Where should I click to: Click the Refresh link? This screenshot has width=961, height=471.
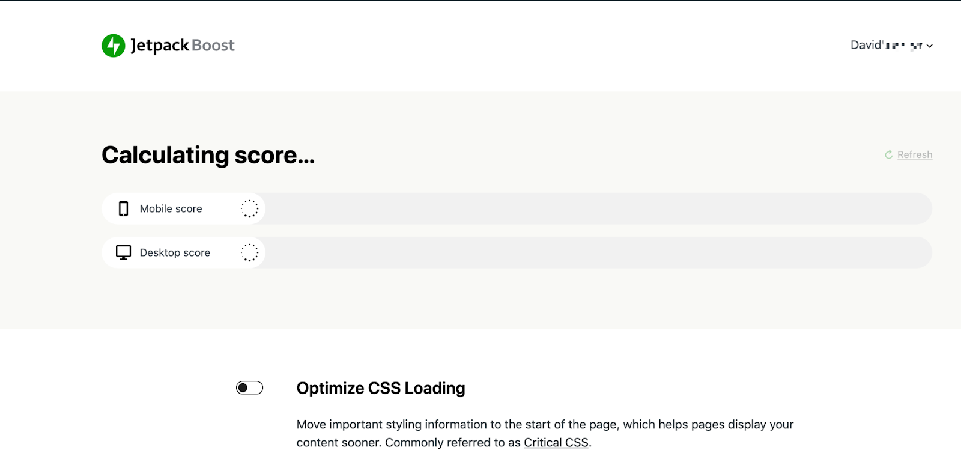point(915,155)
